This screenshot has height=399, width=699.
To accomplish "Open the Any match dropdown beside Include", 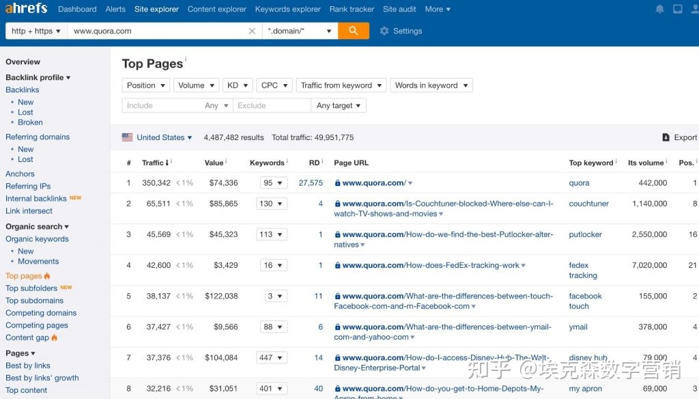I will click(216, 105).
